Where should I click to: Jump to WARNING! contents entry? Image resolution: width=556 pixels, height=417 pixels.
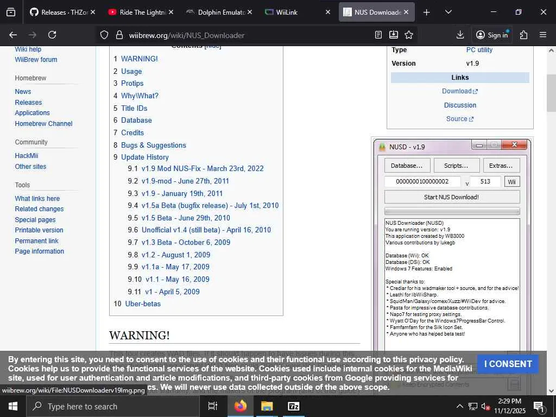(x=140, y=59)
